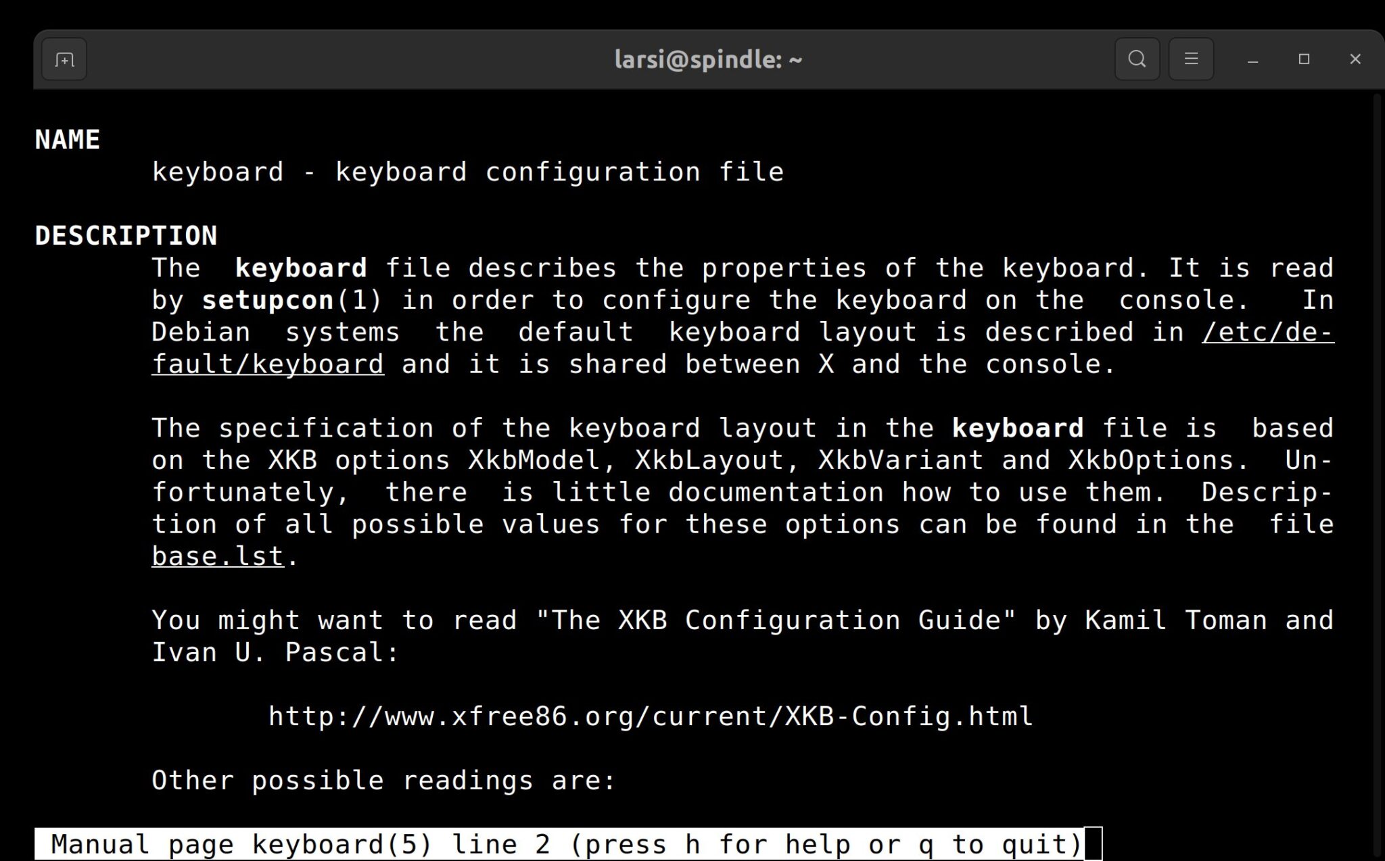Click the Other possible readings line
This screenshot has width=1385, height=861.
click(x=382, y=780)
